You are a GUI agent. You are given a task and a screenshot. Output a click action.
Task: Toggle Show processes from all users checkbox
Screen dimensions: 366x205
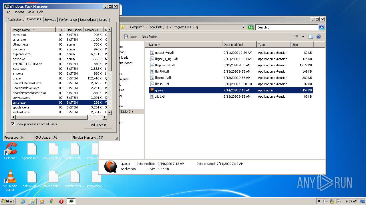[x=13, y=124]
